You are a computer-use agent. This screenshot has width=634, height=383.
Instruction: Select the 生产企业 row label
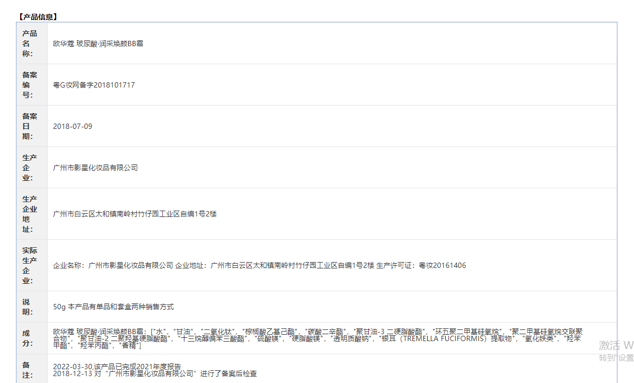(x=29, y=168)
